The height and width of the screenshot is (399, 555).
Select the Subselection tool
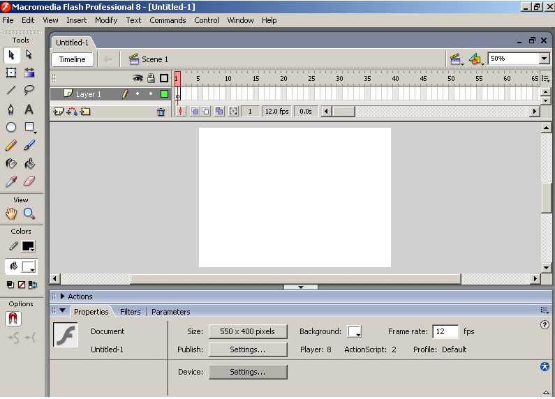[x=29, y=55]
